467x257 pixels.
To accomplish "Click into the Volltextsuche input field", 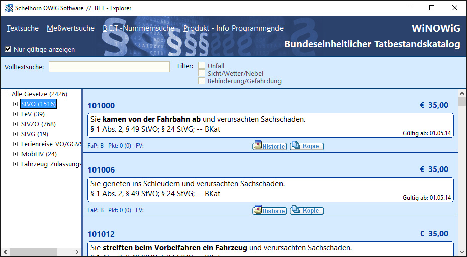I will (x=109, y=67).
